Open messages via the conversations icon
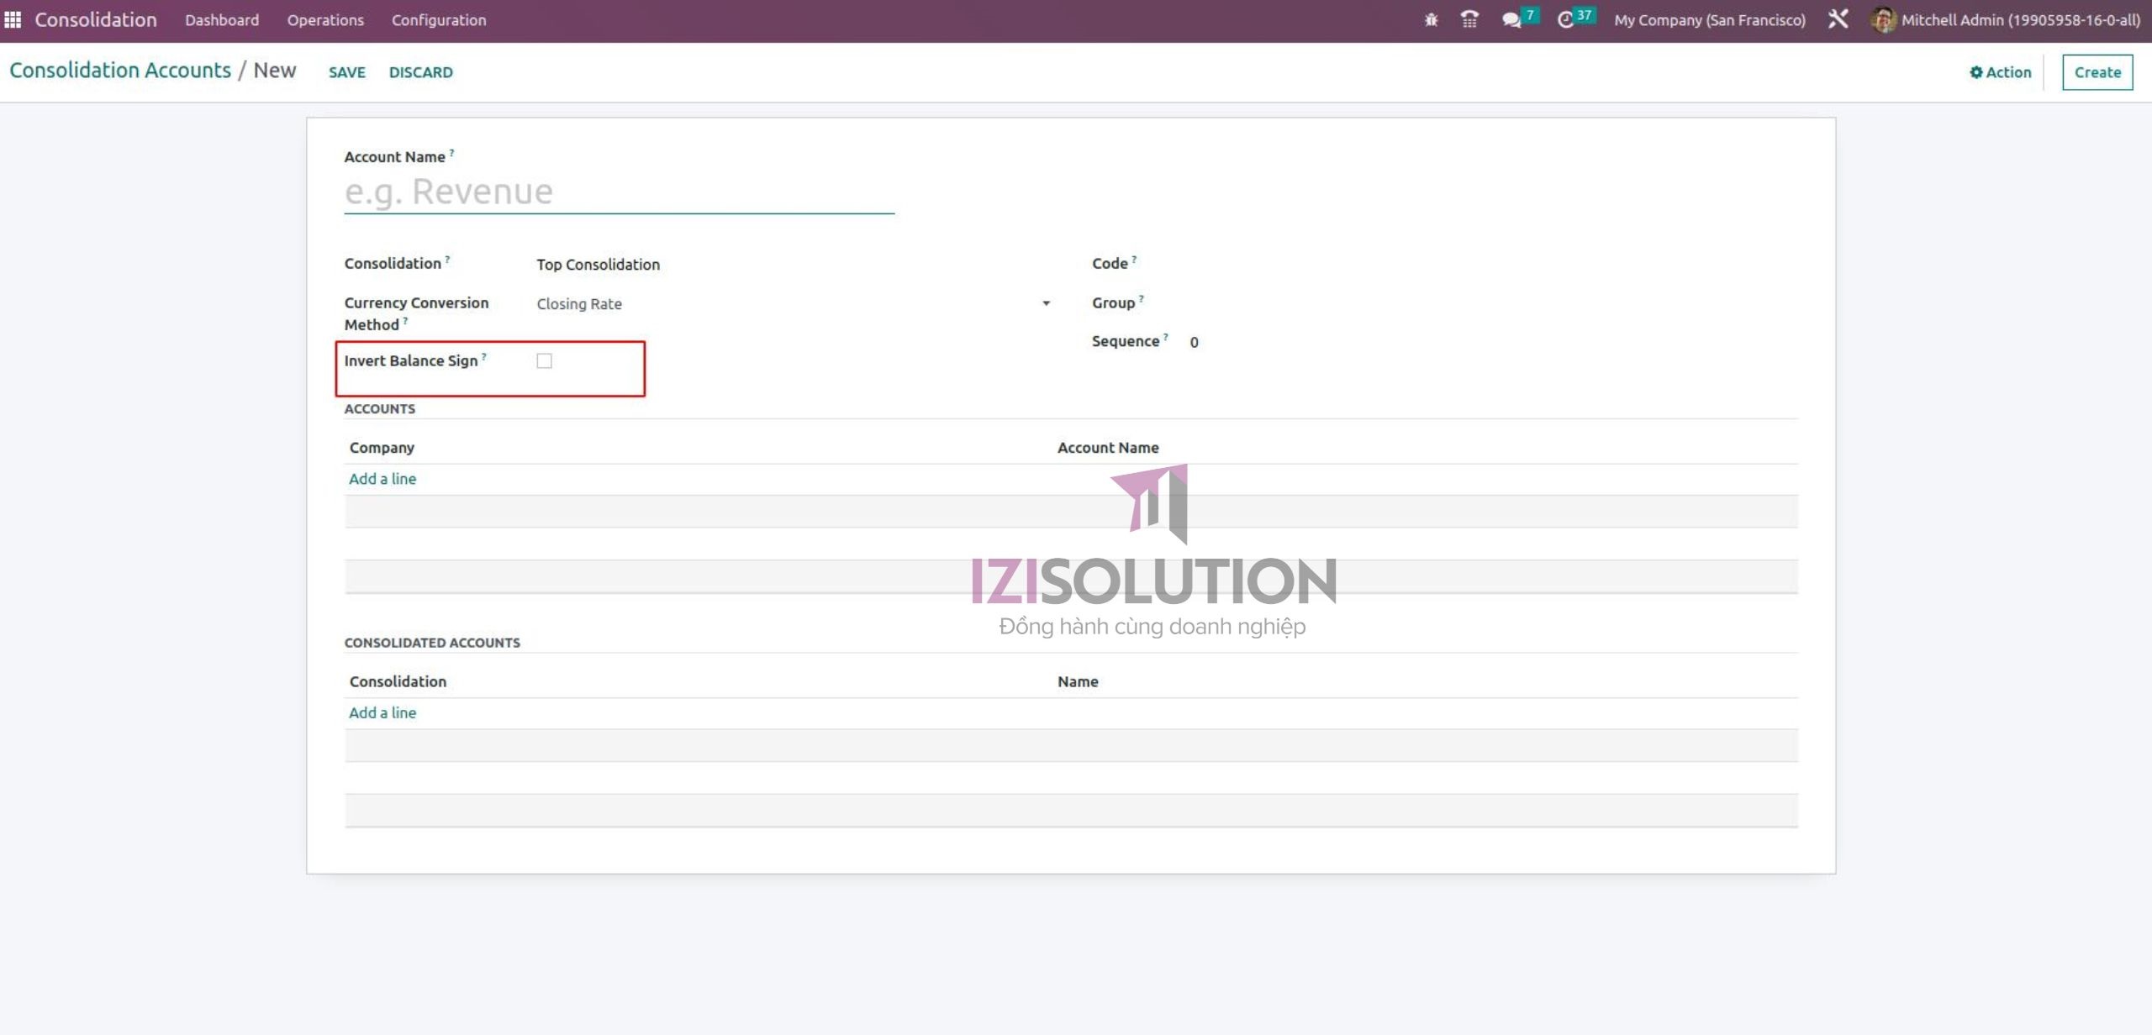Screen dimensions: 2152x1035 [x=1511, y=19]
